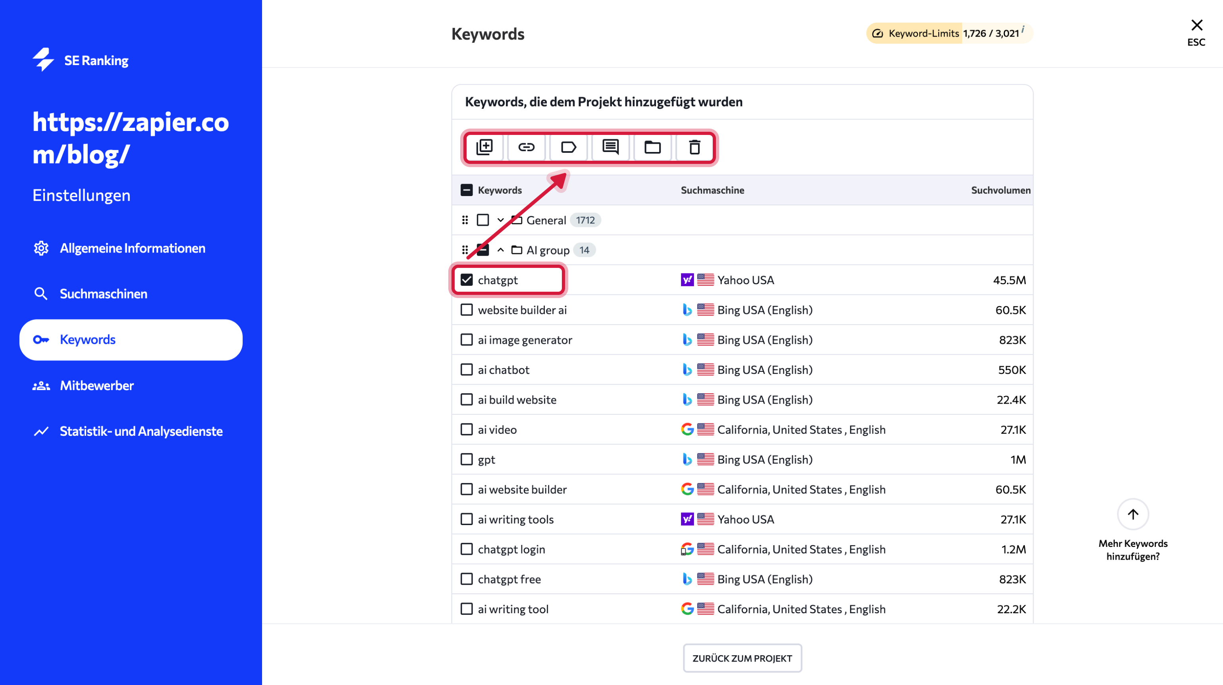This screenshot has height=685, width=1223.
Task: Check the ai chatbot checkbox
Action: [x=467, y=369]
